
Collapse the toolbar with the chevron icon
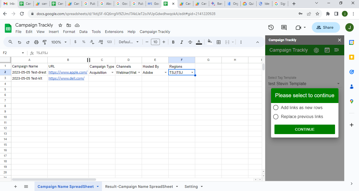click(258, 42)
